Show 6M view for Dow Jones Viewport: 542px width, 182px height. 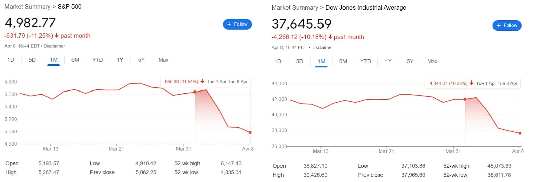343,61
